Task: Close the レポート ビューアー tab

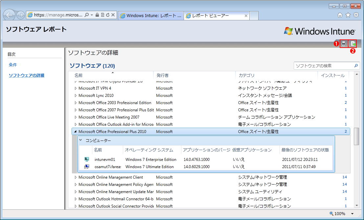Action: [x=246, y=16]
